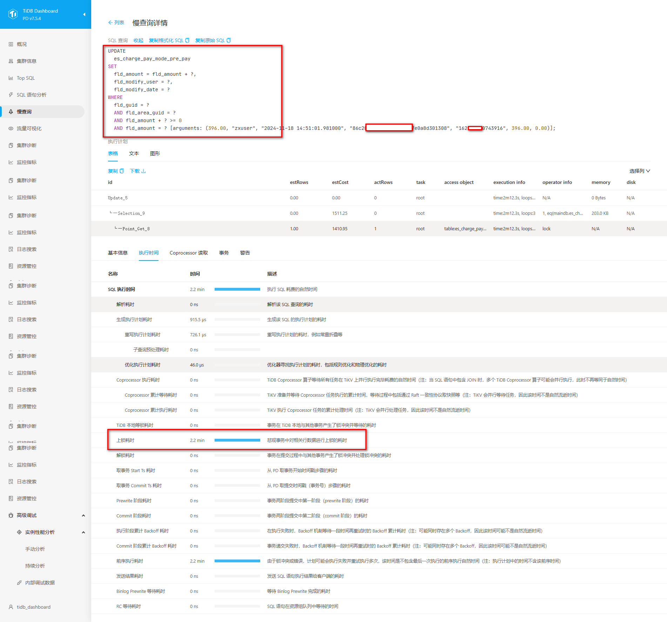Click the SQL 语句分析 lightning icon
Viewport: 667px width, 622px height.
(11, 95)
